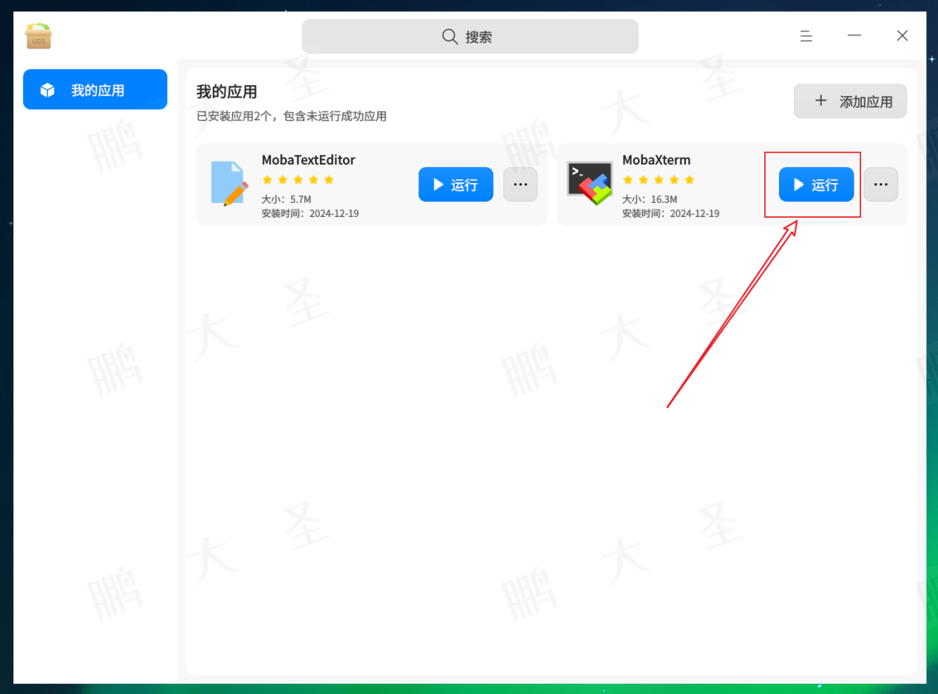Click the MobaXterm star rating
This screenshot has height=694, width=938.
point(659,179)
